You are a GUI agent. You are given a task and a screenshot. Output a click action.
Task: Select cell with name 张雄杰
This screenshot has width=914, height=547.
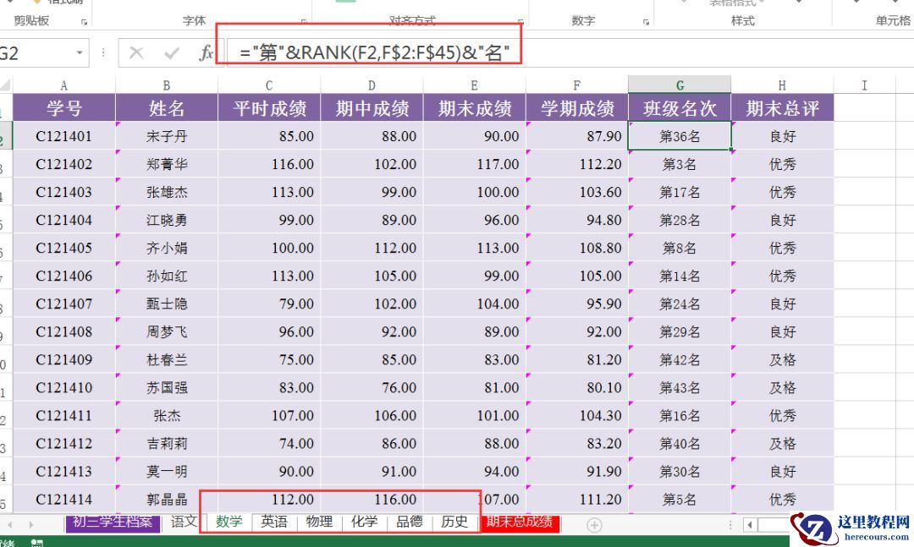coord(167,192)
